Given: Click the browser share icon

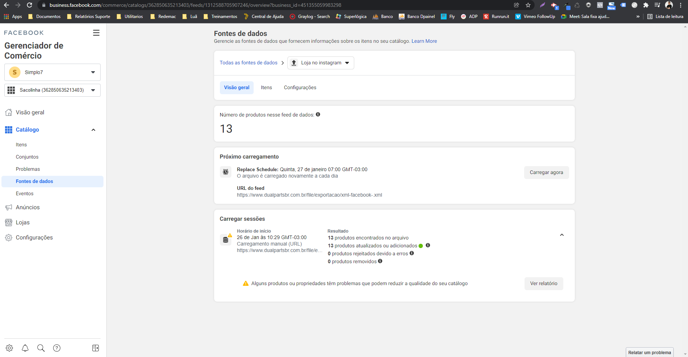Looking at the screenshot, I should pos(517,5).
